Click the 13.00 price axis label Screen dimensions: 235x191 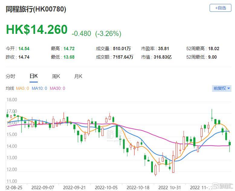click(12, 158)
